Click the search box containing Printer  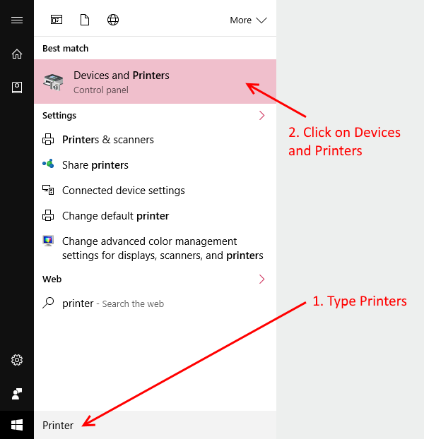[x=155, y=425]
